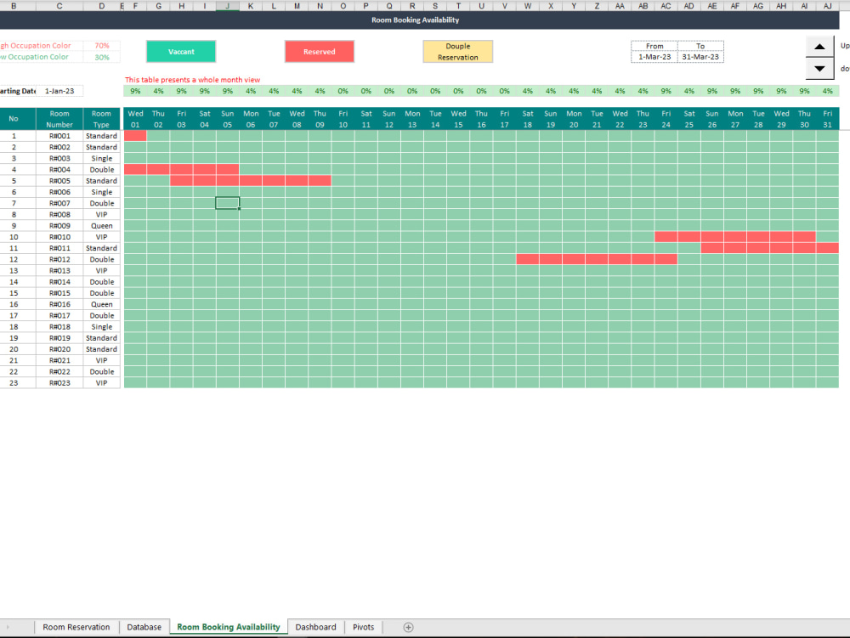The height and width of the screenshot is (638, 850).
Task: Select column header J
Action: [227, 6]
